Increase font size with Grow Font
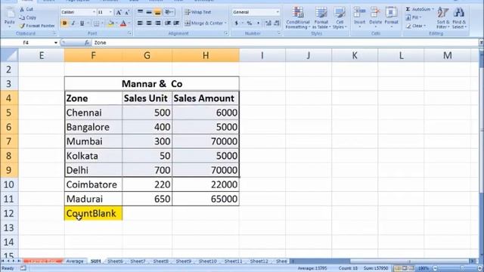 tap(119, 12)
